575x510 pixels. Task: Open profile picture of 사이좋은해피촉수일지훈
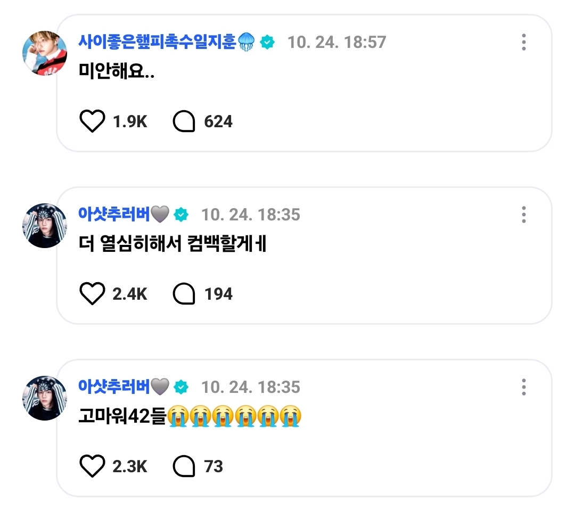click(45, 53)
